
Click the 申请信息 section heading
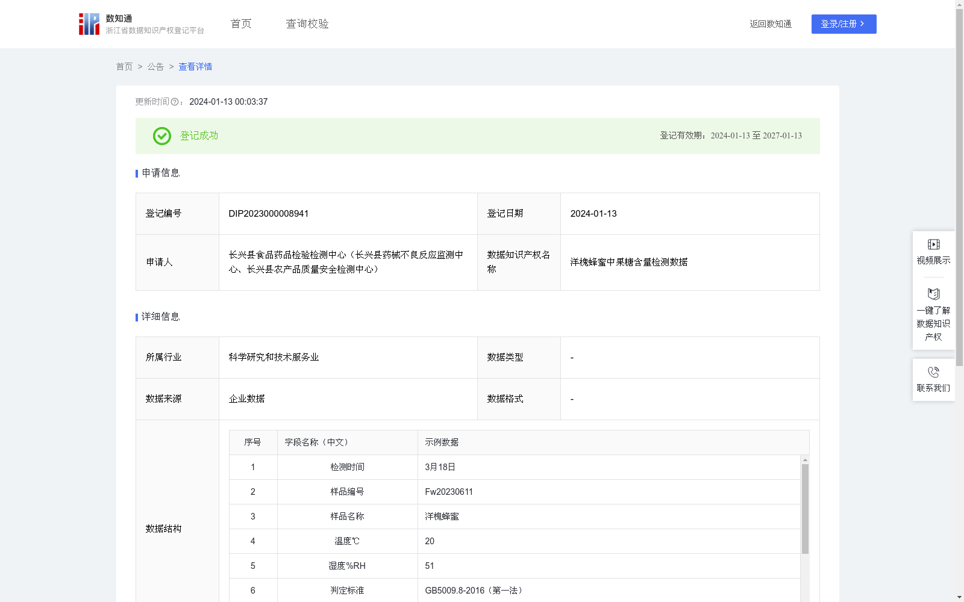(x=160, y=173)
